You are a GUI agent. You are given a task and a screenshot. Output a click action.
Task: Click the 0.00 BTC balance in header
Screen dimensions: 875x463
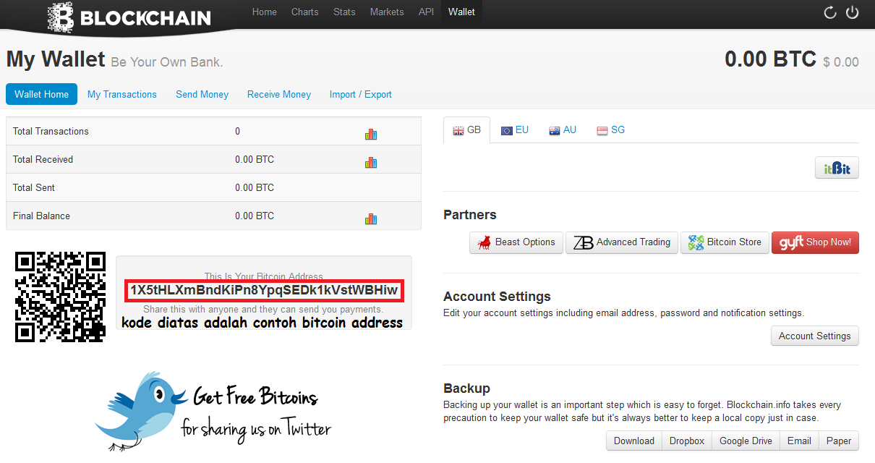click(x=770, y=59)
